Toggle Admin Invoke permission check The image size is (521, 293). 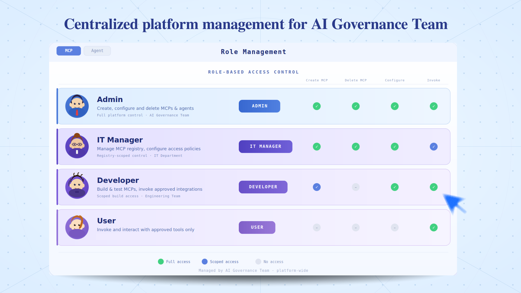(x=434, y=106)
